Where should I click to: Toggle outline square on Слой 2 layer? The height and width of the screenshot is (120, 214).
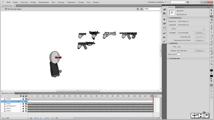(x=26, y=104)
